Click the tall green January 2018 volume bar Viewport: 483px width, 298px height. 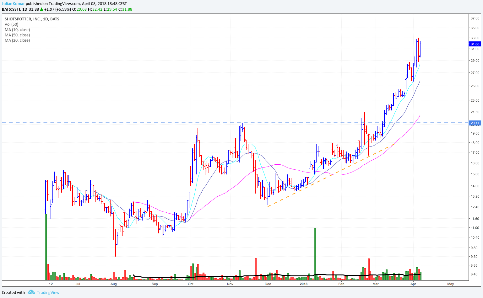pyautogui.click(x=315, y=254)
